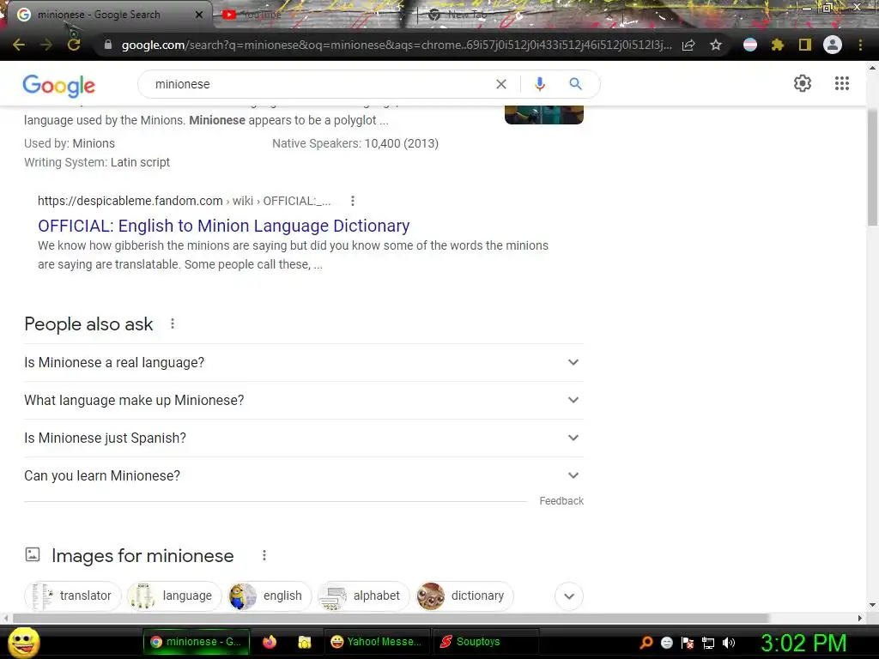Filter images by english chip

click(x=270, y=596)
